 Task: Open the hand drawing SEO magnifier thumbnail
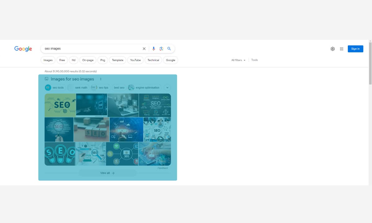[x=91, y=154]
